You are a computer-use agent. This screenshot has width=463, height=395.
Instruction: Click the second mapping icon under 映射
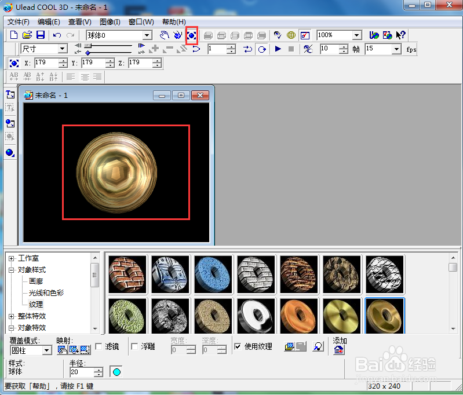coord(74,350)
